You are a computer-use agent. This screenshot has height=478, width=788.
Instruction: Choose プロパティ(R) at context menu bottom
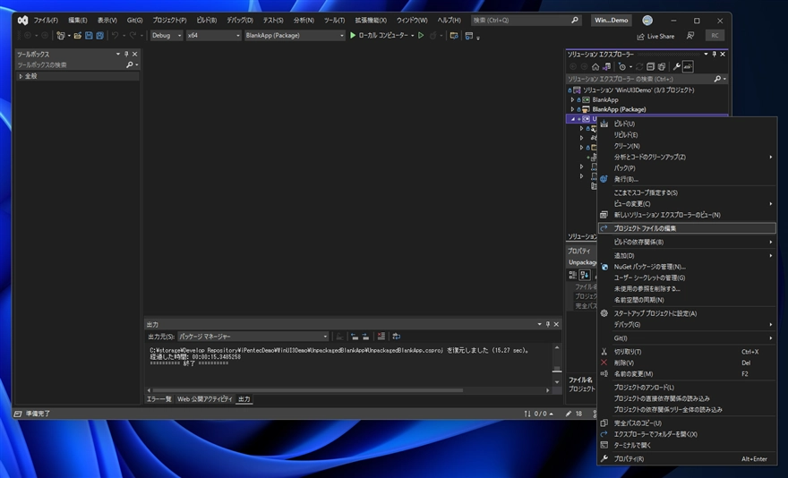point(687,459)
